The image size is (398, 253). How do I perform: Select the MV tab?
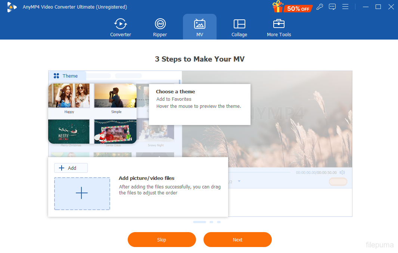(x=200, y=27)
